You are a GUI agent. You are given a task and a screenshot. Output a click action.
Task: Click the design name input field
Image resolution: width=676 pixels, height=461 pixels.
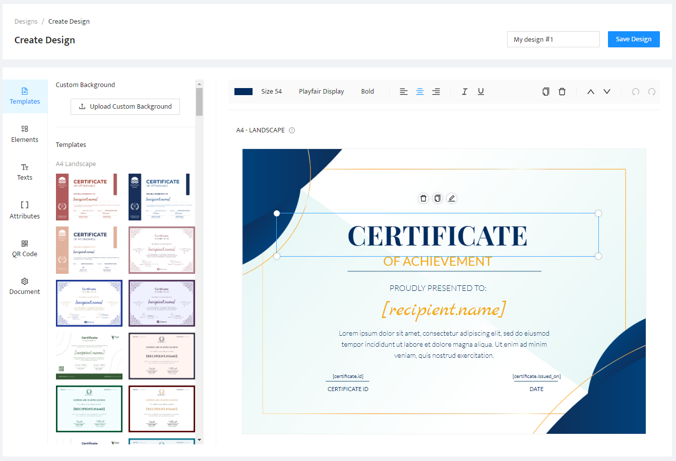[x=553, y=39]
